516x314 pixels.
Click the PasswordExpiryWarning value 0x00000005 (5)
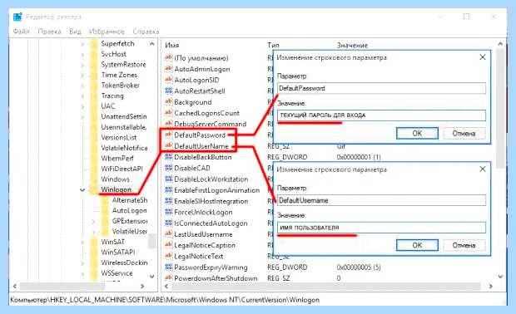pos(359,267)
